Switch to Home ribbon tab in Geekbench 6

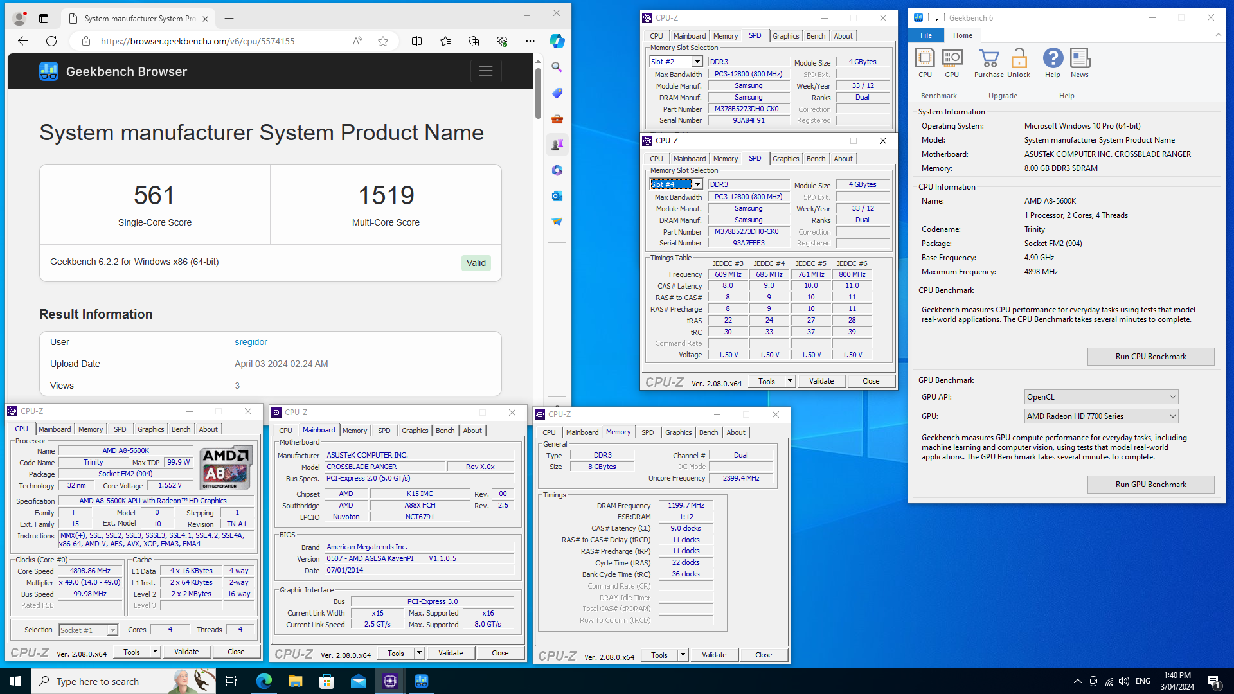point(962,35)
